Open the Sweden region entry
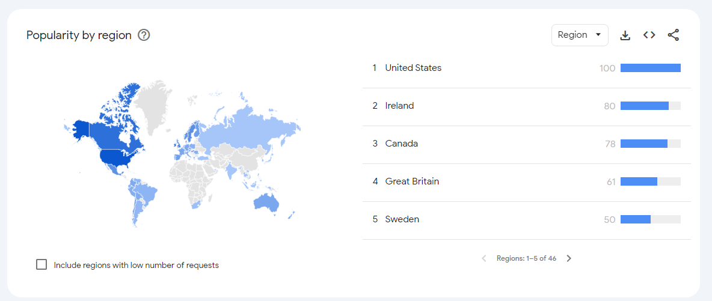The image size is (712, 301). 402,219
